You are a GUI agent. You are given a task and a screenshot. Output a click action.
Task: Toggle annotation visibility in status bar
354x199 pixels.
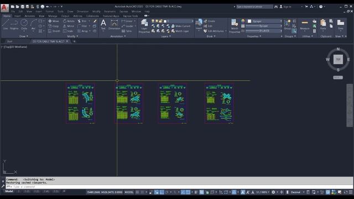pos(243,192)
